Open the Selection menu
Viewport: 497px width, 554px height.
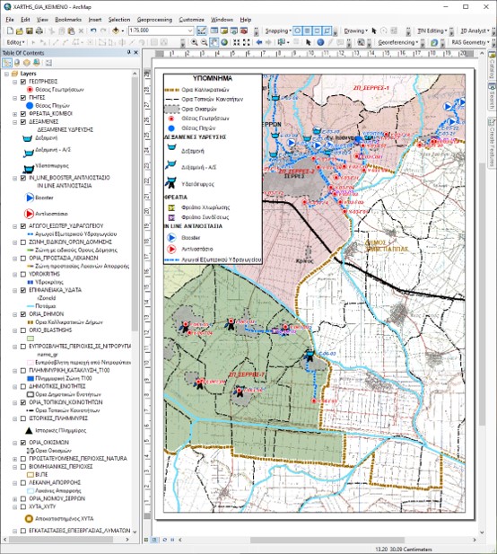[x=119, y=20]
